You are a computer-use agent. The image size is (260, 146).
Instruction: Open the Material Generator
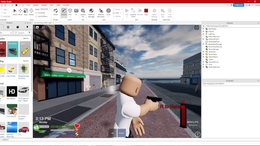tap(101, 13)
